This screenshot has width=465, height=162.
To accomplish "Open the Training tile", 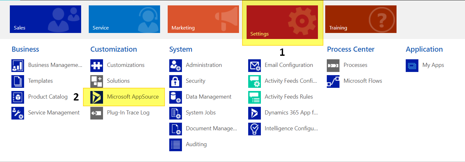I will 361,19.
